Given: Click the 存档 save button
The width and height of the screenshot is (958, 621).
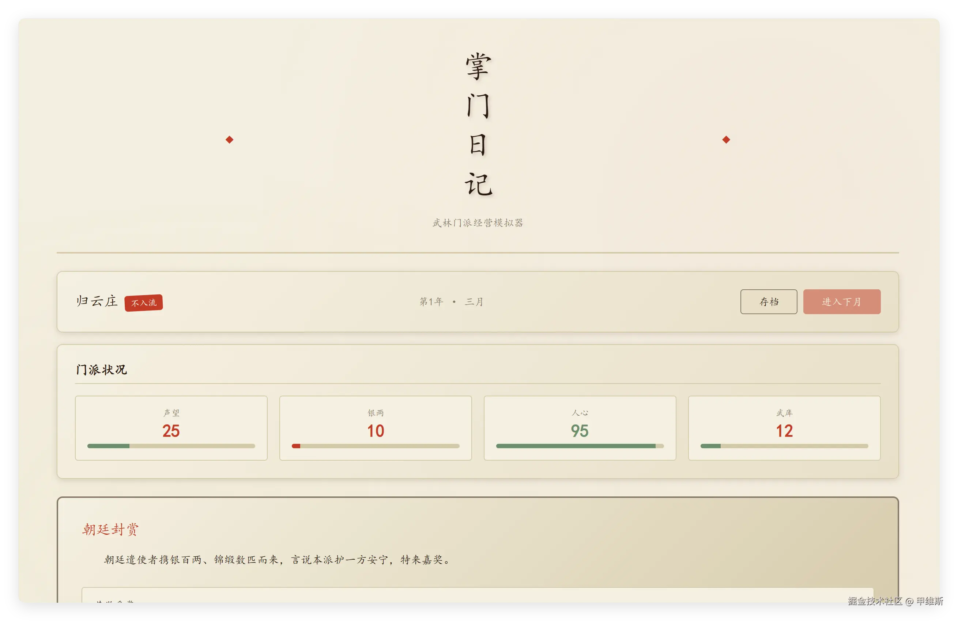Looking at the screenshot, I should tap(769, 302).
